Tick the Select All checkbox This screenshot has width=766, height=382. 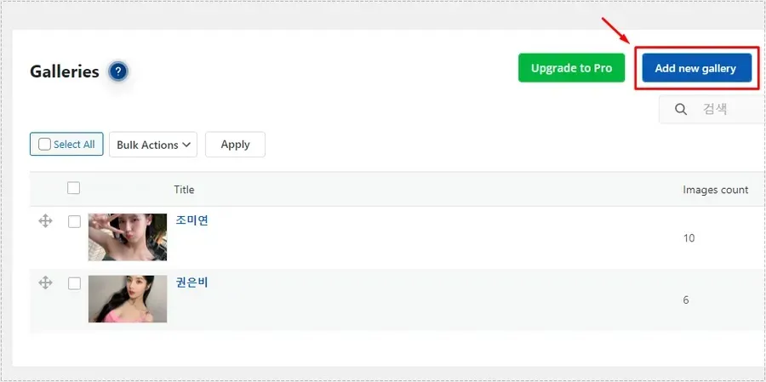coord(44,144)
